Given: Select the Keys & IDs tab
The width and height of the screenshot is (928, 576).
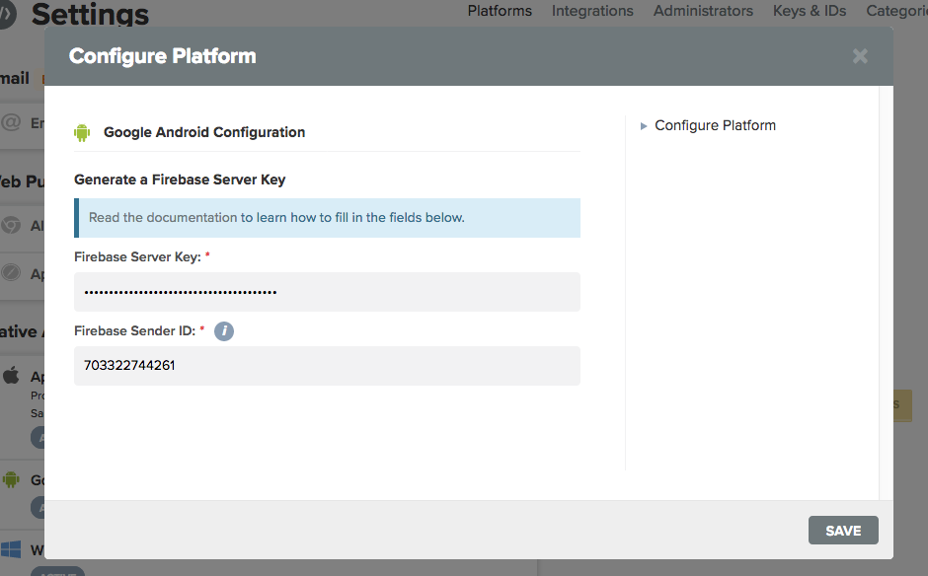Looking at the screenshot, I should [x=810, y=11].
